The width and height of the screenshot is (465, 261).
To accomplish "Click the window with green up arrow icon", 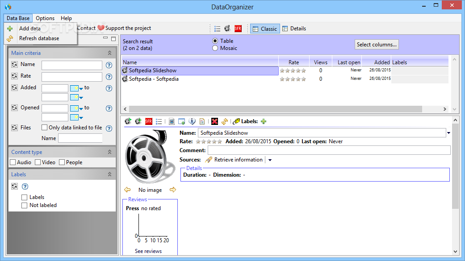I will click(x=181, y=121).
